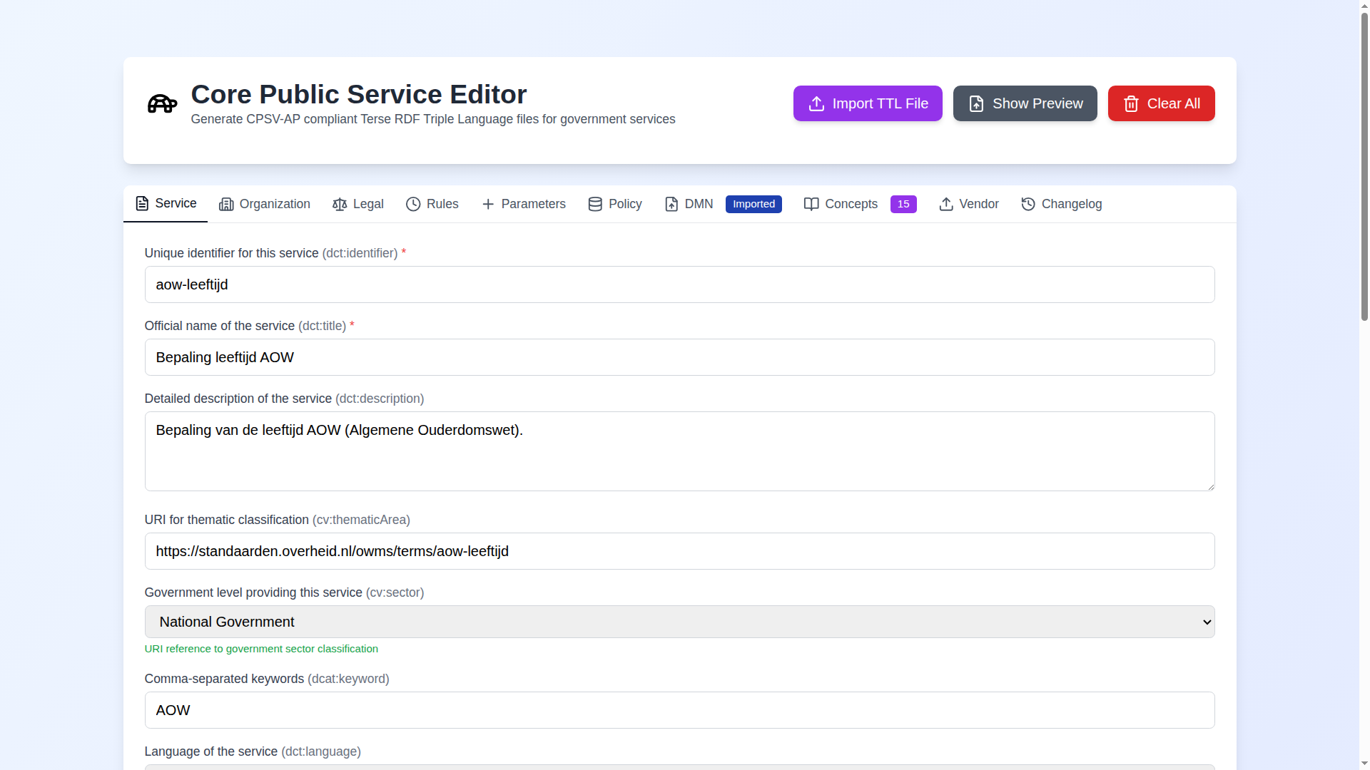Click the trash icon in Clear All button
The width and height of the screenshot is (1370, 770).
pyautogui.click(x=1130, y=103)
